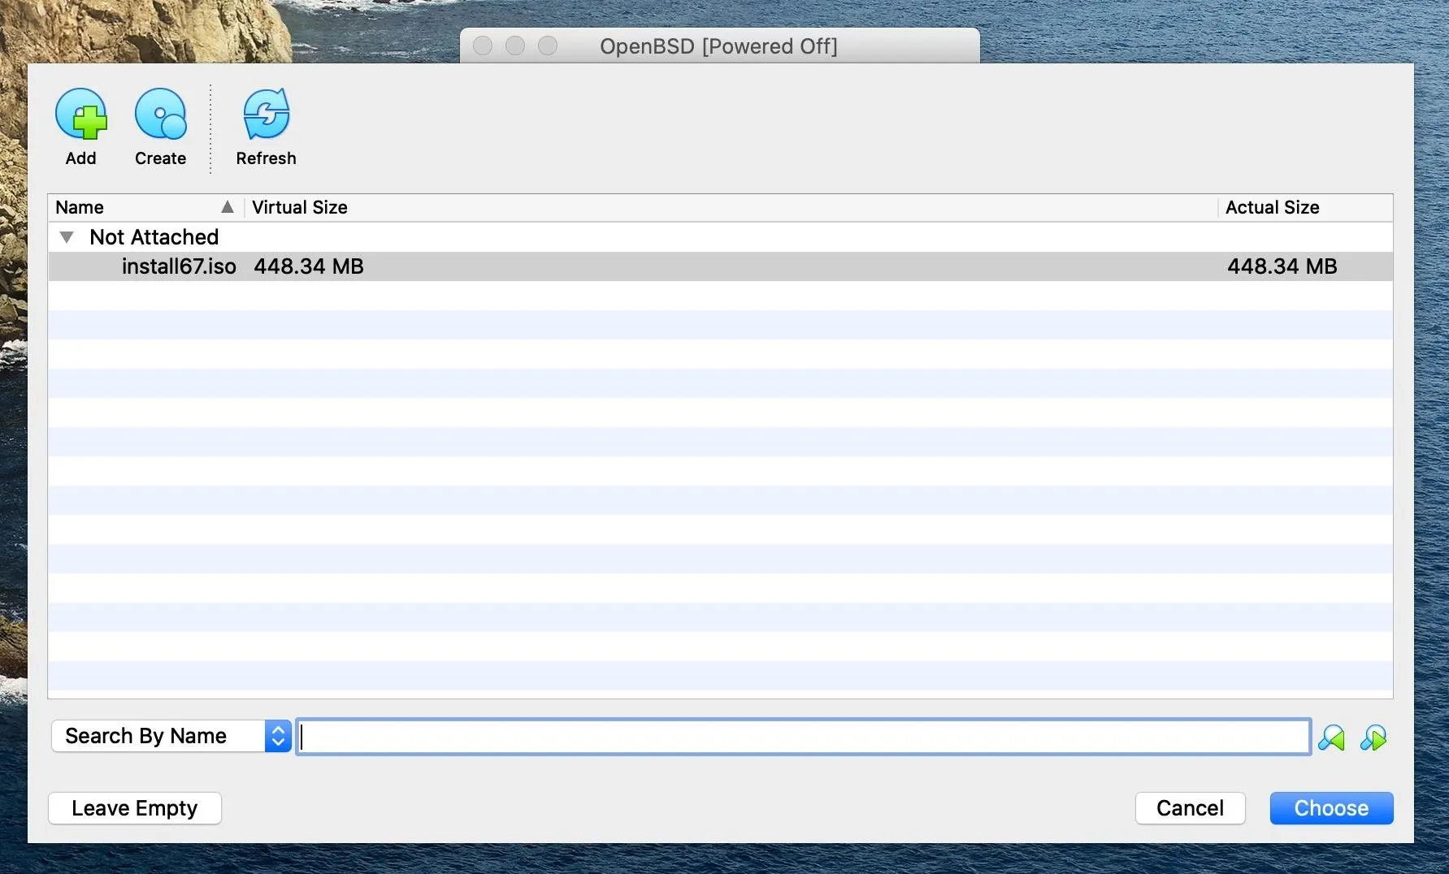
Task: Focus the search text field
Action: pyautogui.click(x=803, y=737)
